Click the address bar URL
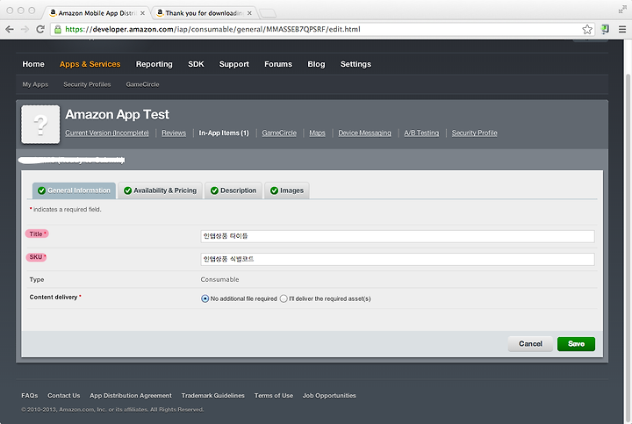Image resolution: width=632 pixels, height=424 pixels. [x=212, y=29]
